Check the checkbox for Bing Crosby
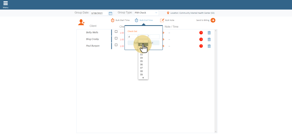The image size is (292, 134). coord(116,38)
